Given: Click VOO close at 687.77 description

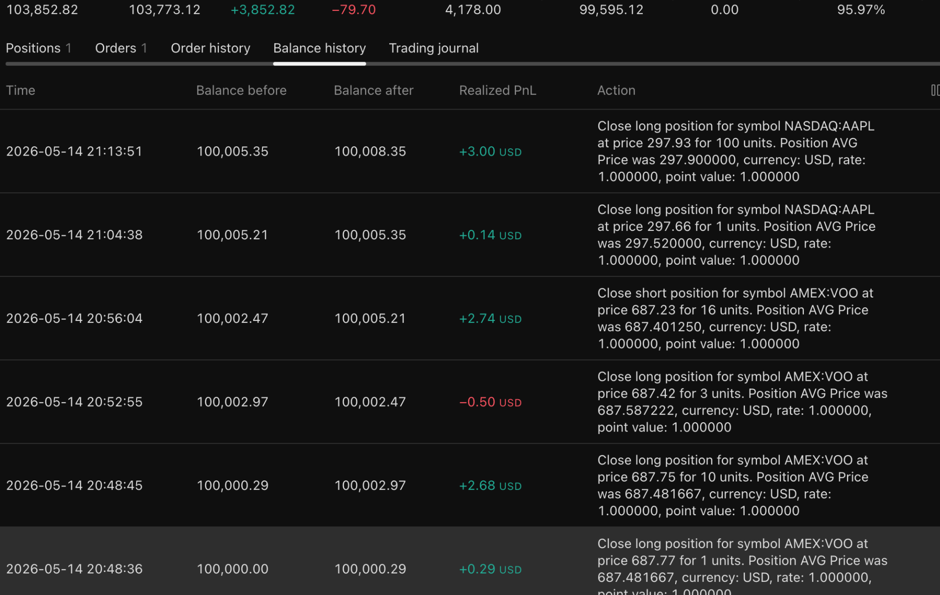Looking at the screenshot, I should (x=743, y=567).
